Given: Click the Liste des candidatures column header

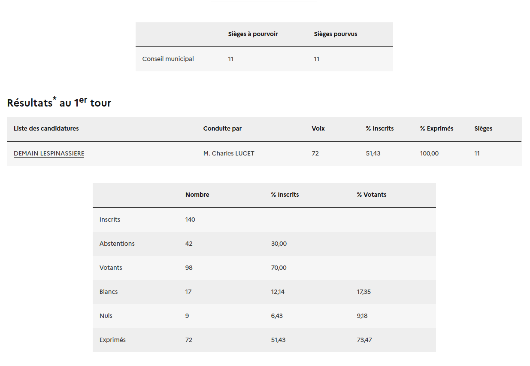Looking at the screenshot, I should [46, 128].
